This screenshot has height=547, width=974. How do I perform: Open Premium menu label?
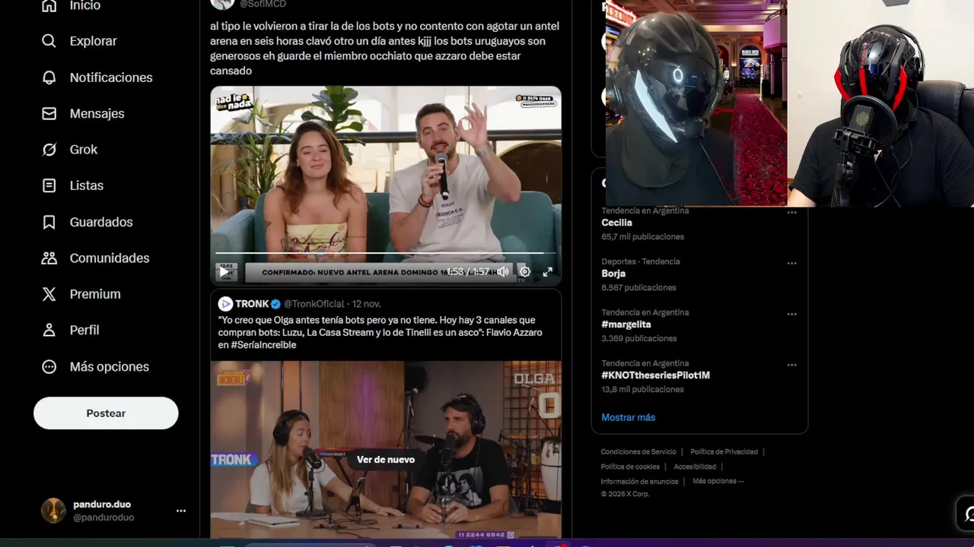(x=95, y=294)
